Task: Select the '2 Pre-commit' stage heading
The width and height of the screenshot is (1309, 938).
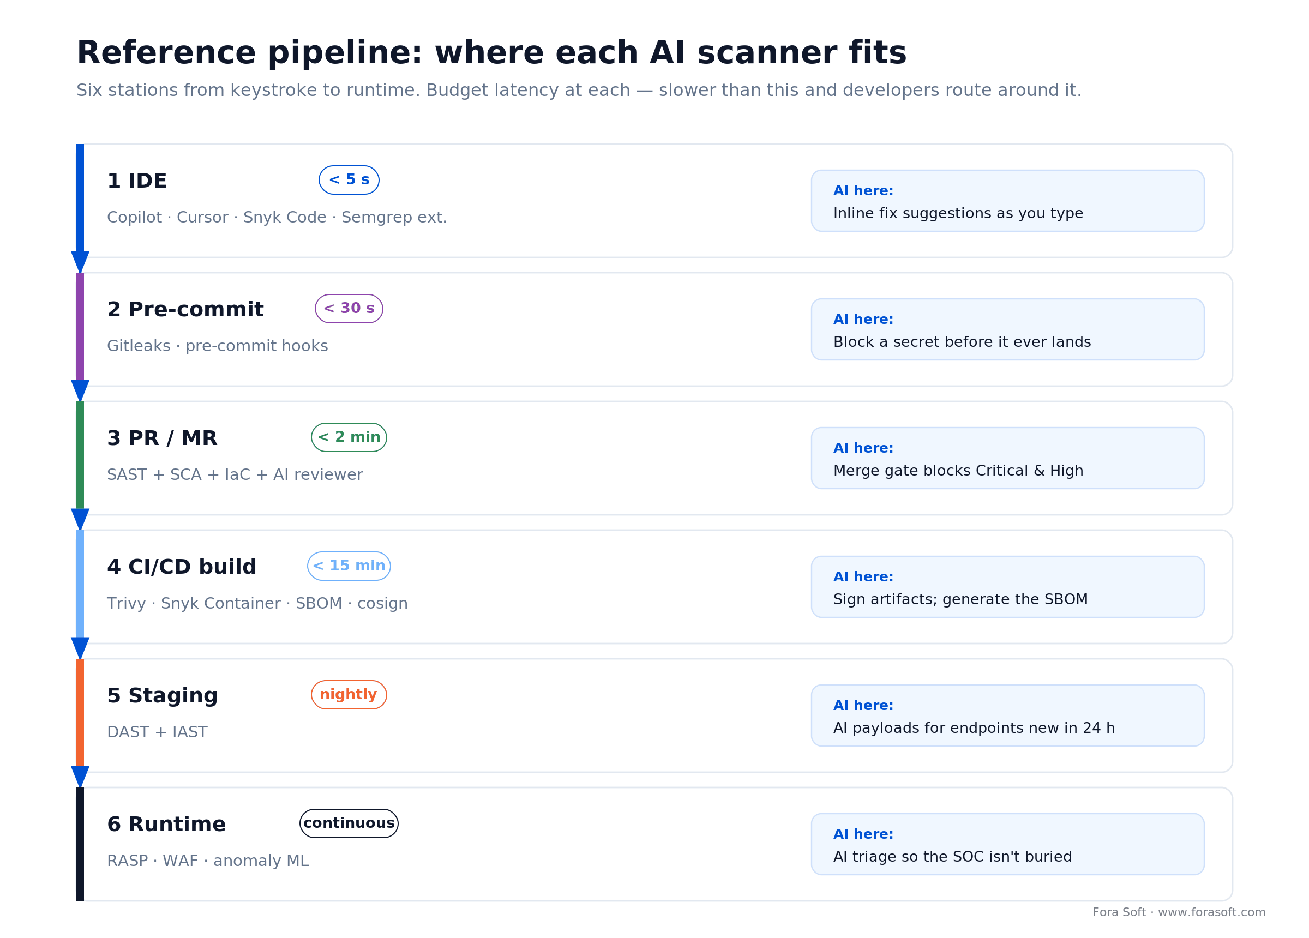Action: click(x=185, y=309)
